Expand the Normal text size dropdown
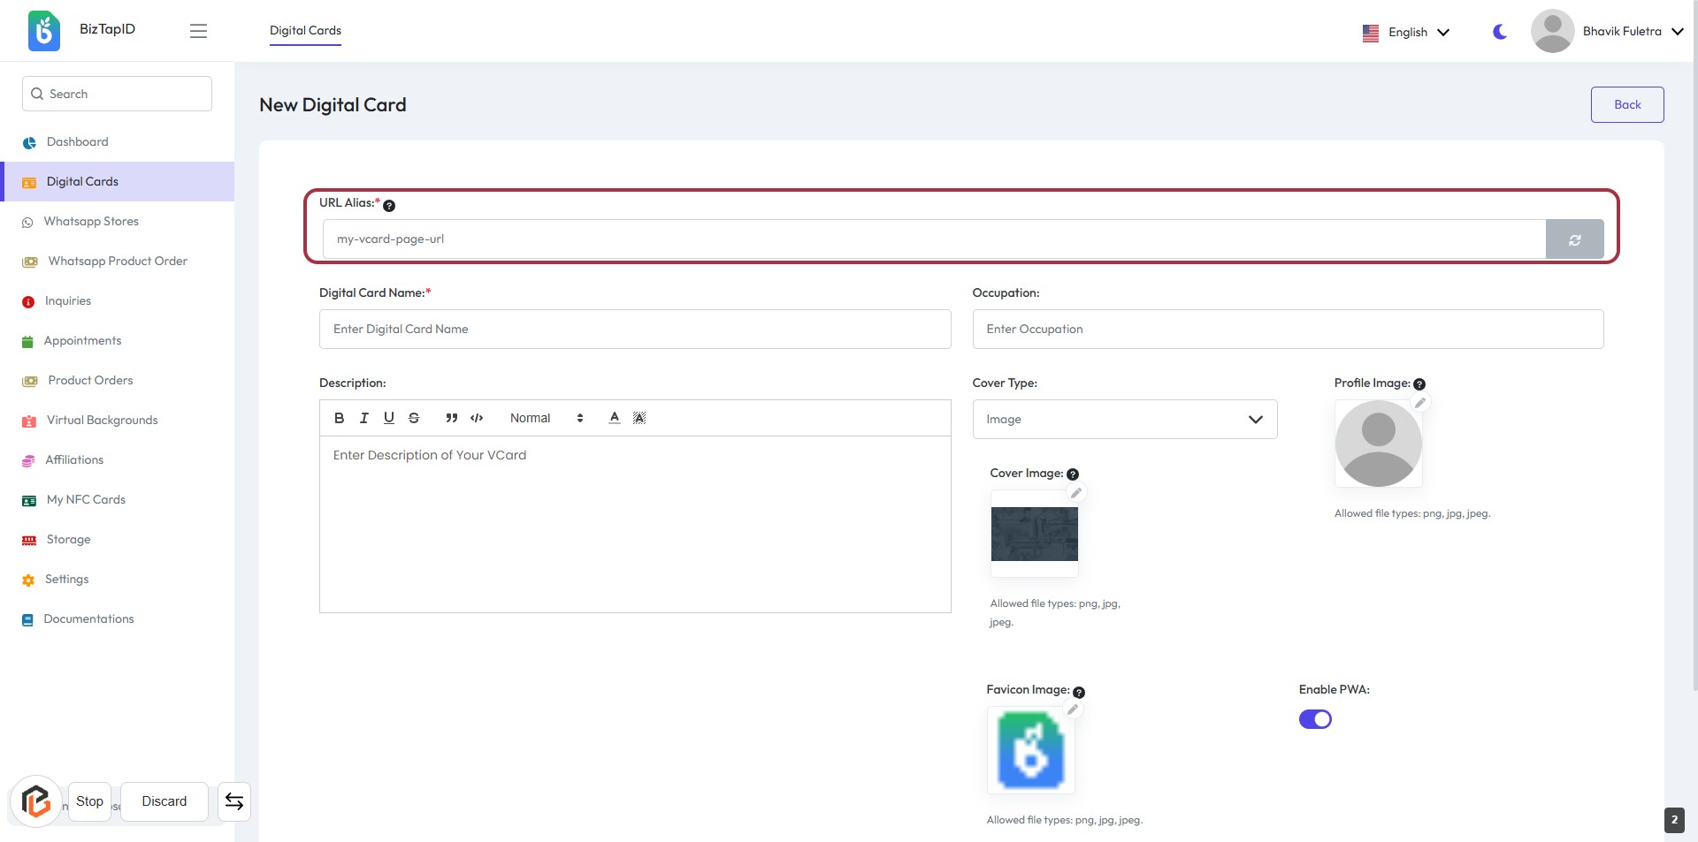The image size is (1698, 842). tap(547, 418)
